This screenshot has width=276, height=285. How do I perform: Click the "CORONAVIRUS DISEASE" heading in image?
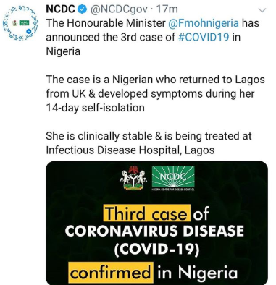pos(154,231)
